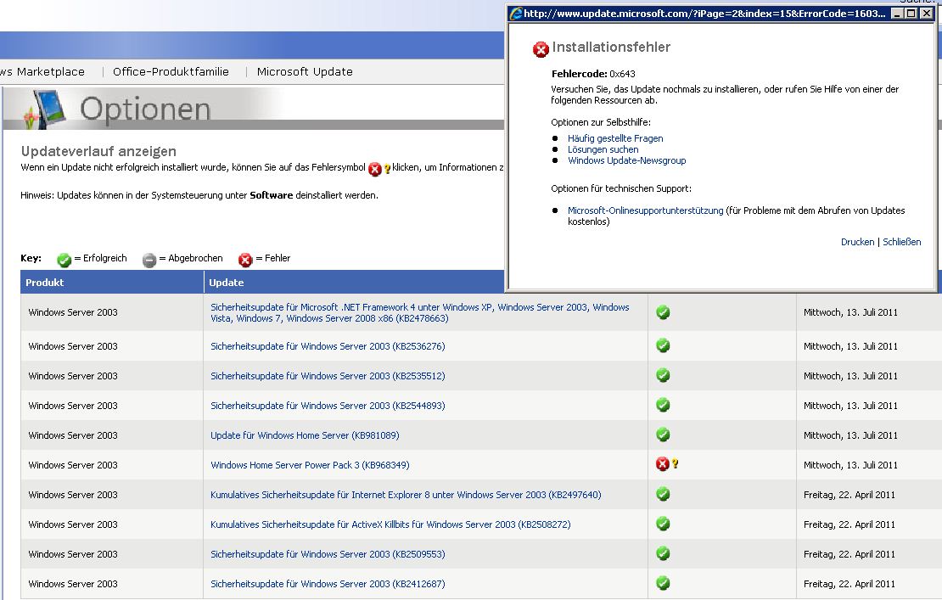Click the Produkt column header
This screenshot has width=942, height=600.
coord(112,283)
